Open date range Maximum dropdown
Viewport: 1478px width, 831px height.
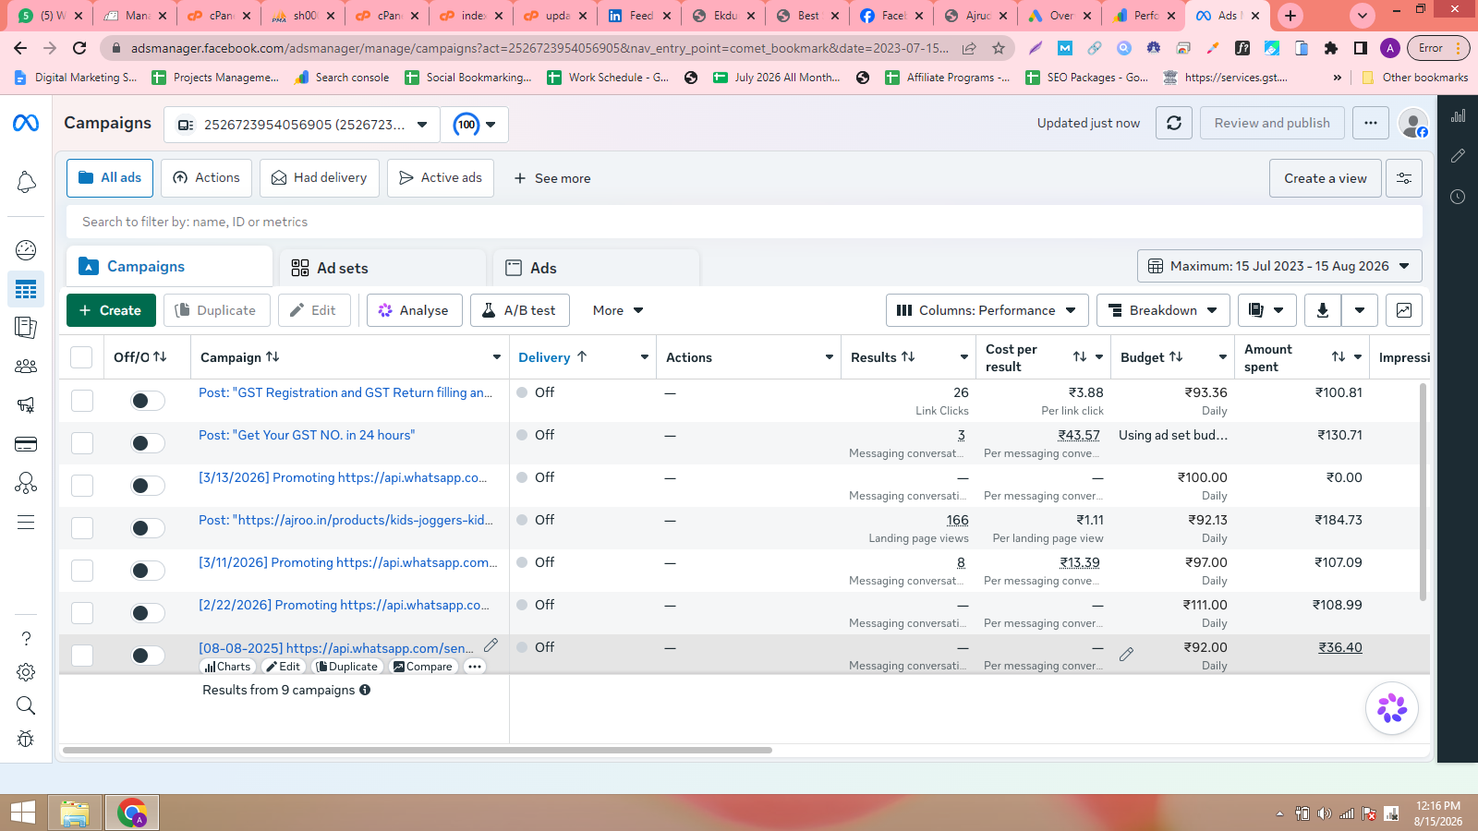pyautogui.click(x=1279, y=266)
